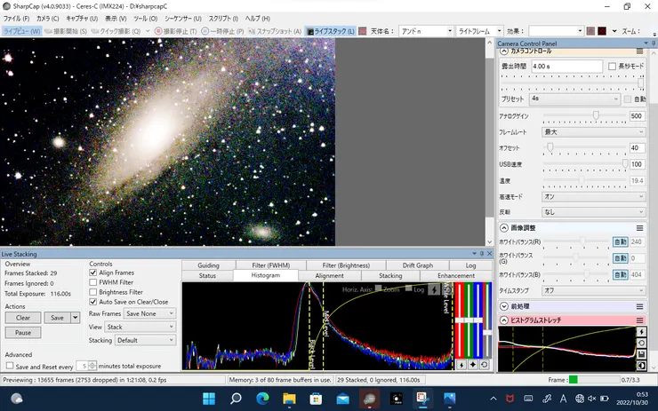Image resolution: width=658 pixels, height=411 pixels.
Task: Collapse the 画像調整 image adjustment section
Action: (504, 228)
